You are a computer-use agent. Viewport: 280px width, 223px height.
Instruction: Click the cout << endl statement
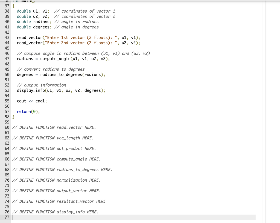(31, 101)
